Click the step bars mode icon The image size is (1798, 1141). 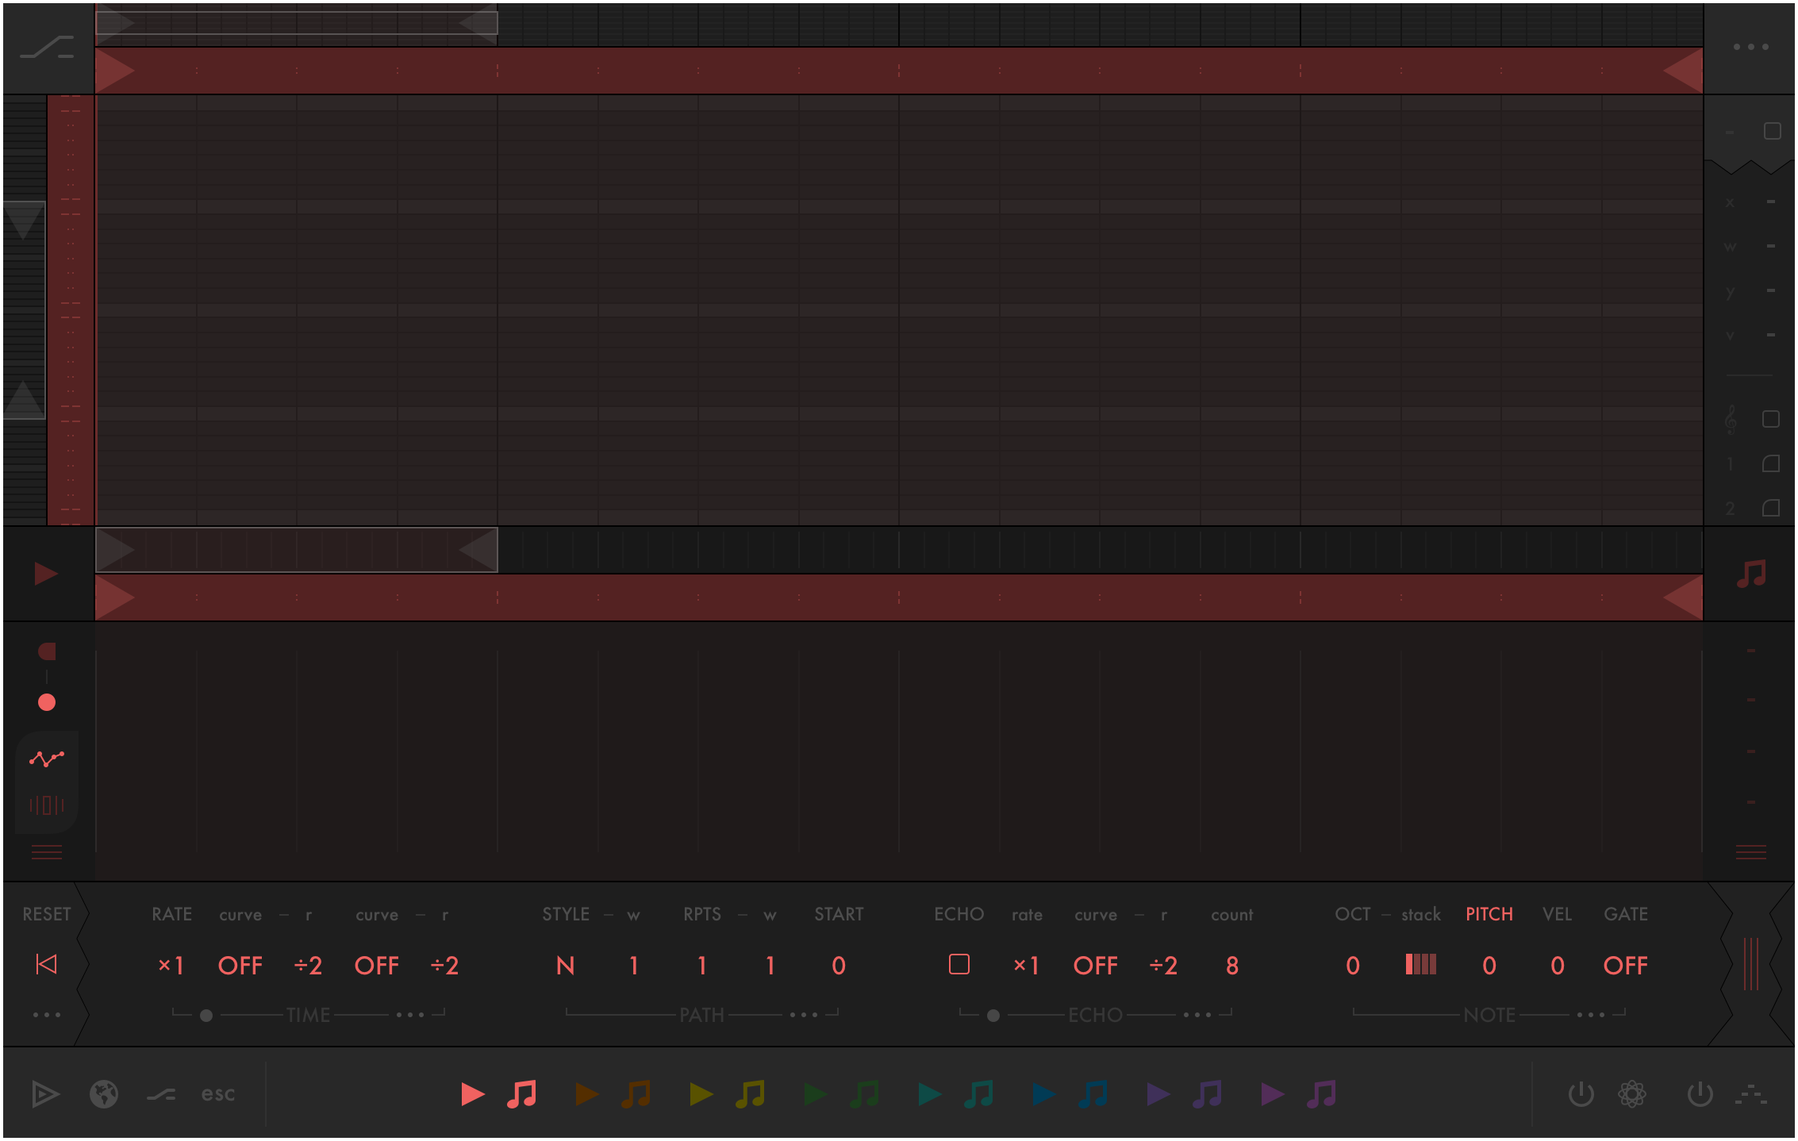(47, 805)
